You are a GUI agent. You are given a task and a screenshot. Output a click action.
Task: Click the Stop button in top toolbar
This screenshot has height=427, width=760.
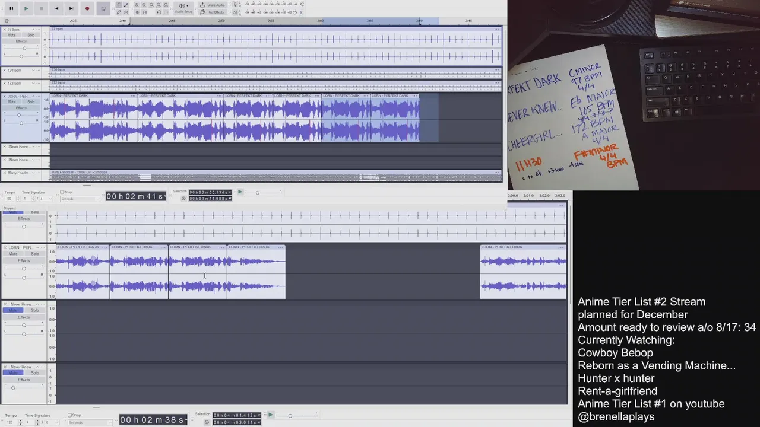tap(41, 8)
